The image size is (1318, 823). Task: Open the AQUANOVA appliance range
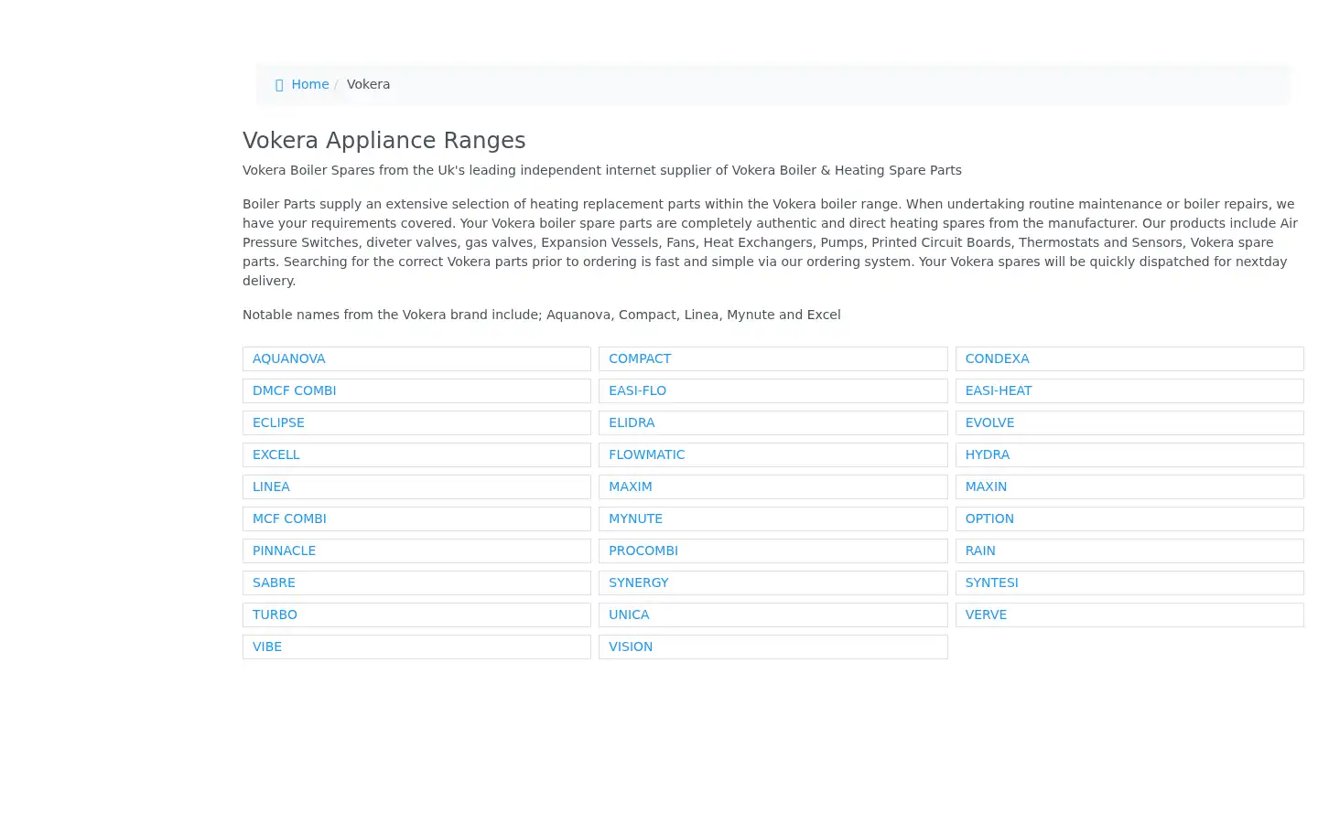click(416, 358)
